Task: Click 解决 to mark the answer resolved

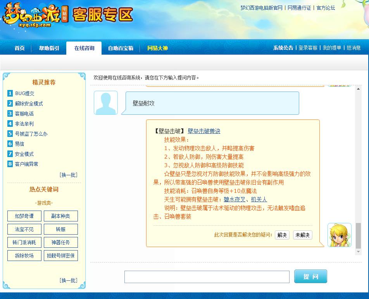Action: tap(282, 235)
